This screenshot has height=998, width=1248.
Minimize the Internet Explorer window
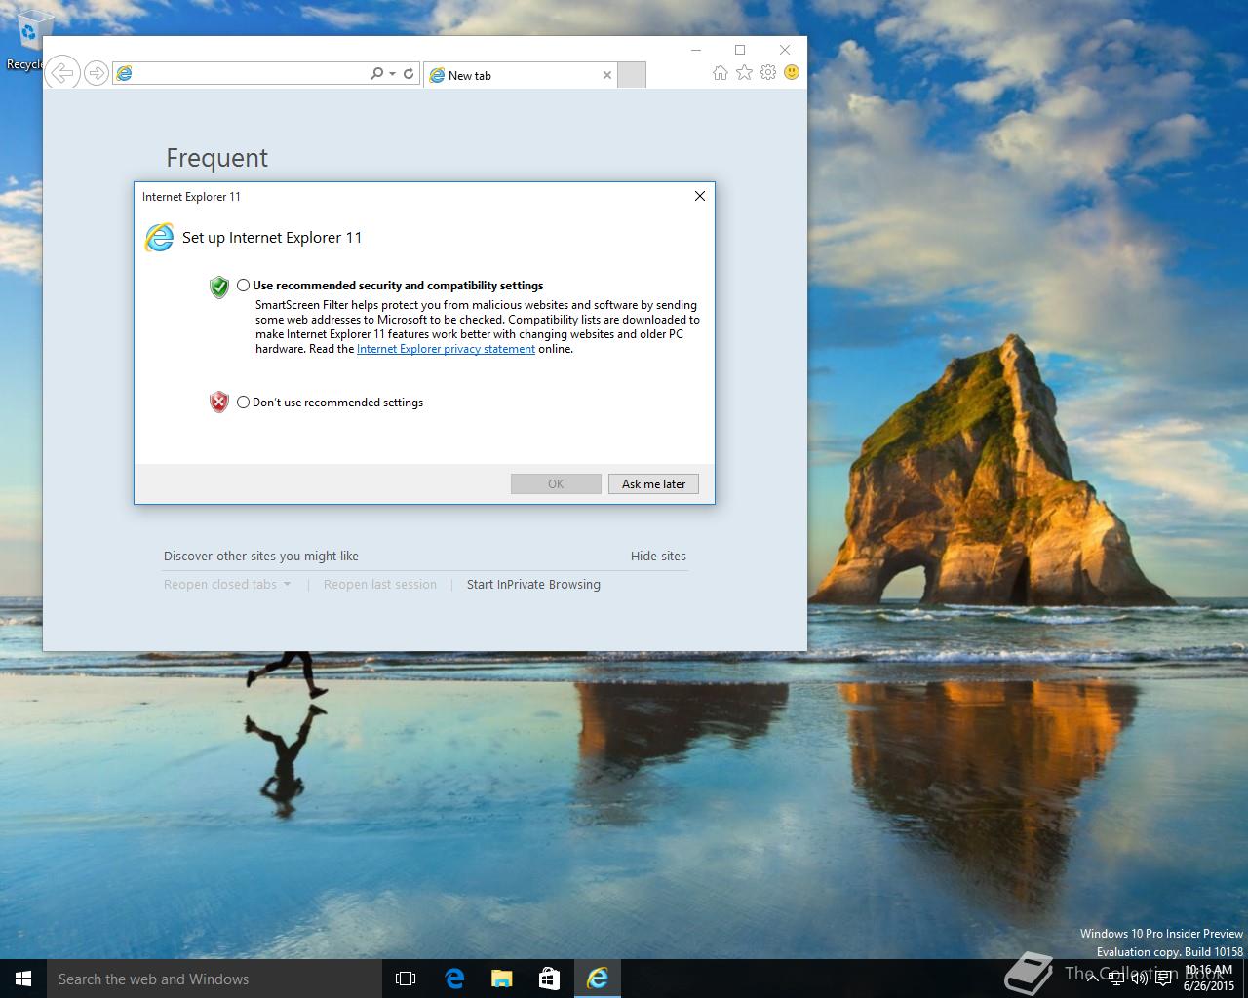pyautogui.click(x=695, y=50)
